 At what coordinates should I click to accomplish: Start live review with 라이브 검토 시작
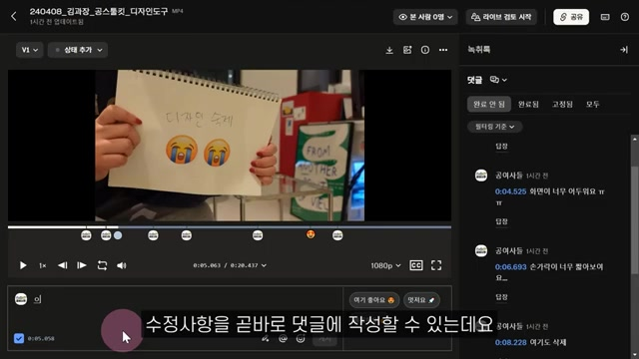point(501,17)
